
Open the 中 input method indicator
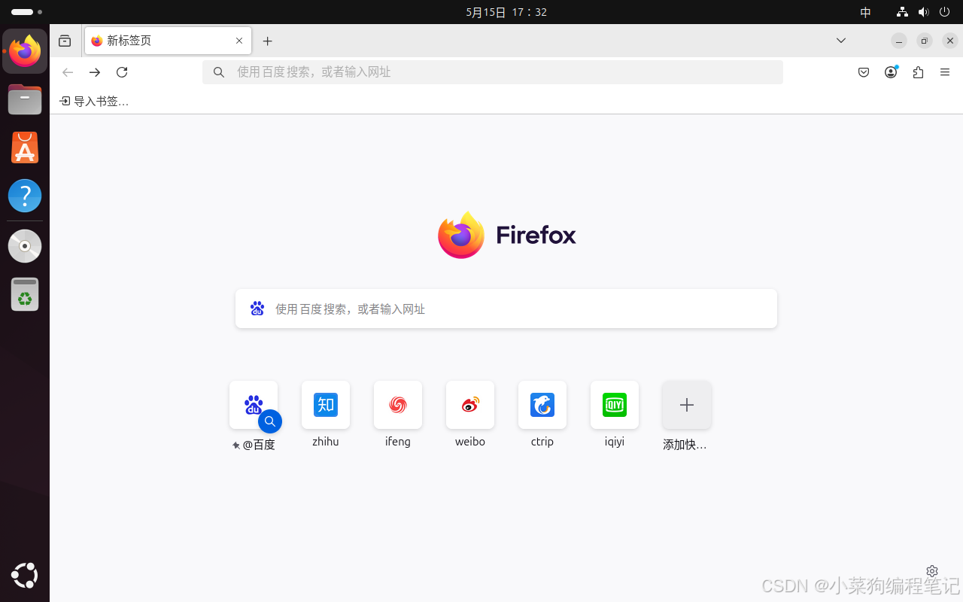tap(866, 12)
